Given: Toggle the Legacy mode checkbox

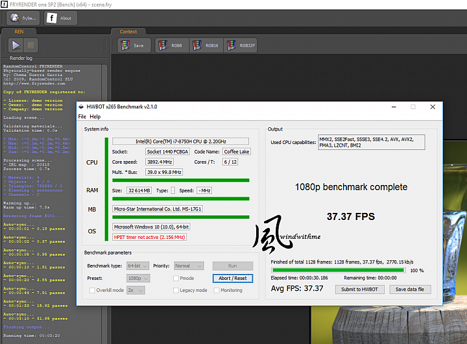Looking at the screenshot, I should pos(176,290).
